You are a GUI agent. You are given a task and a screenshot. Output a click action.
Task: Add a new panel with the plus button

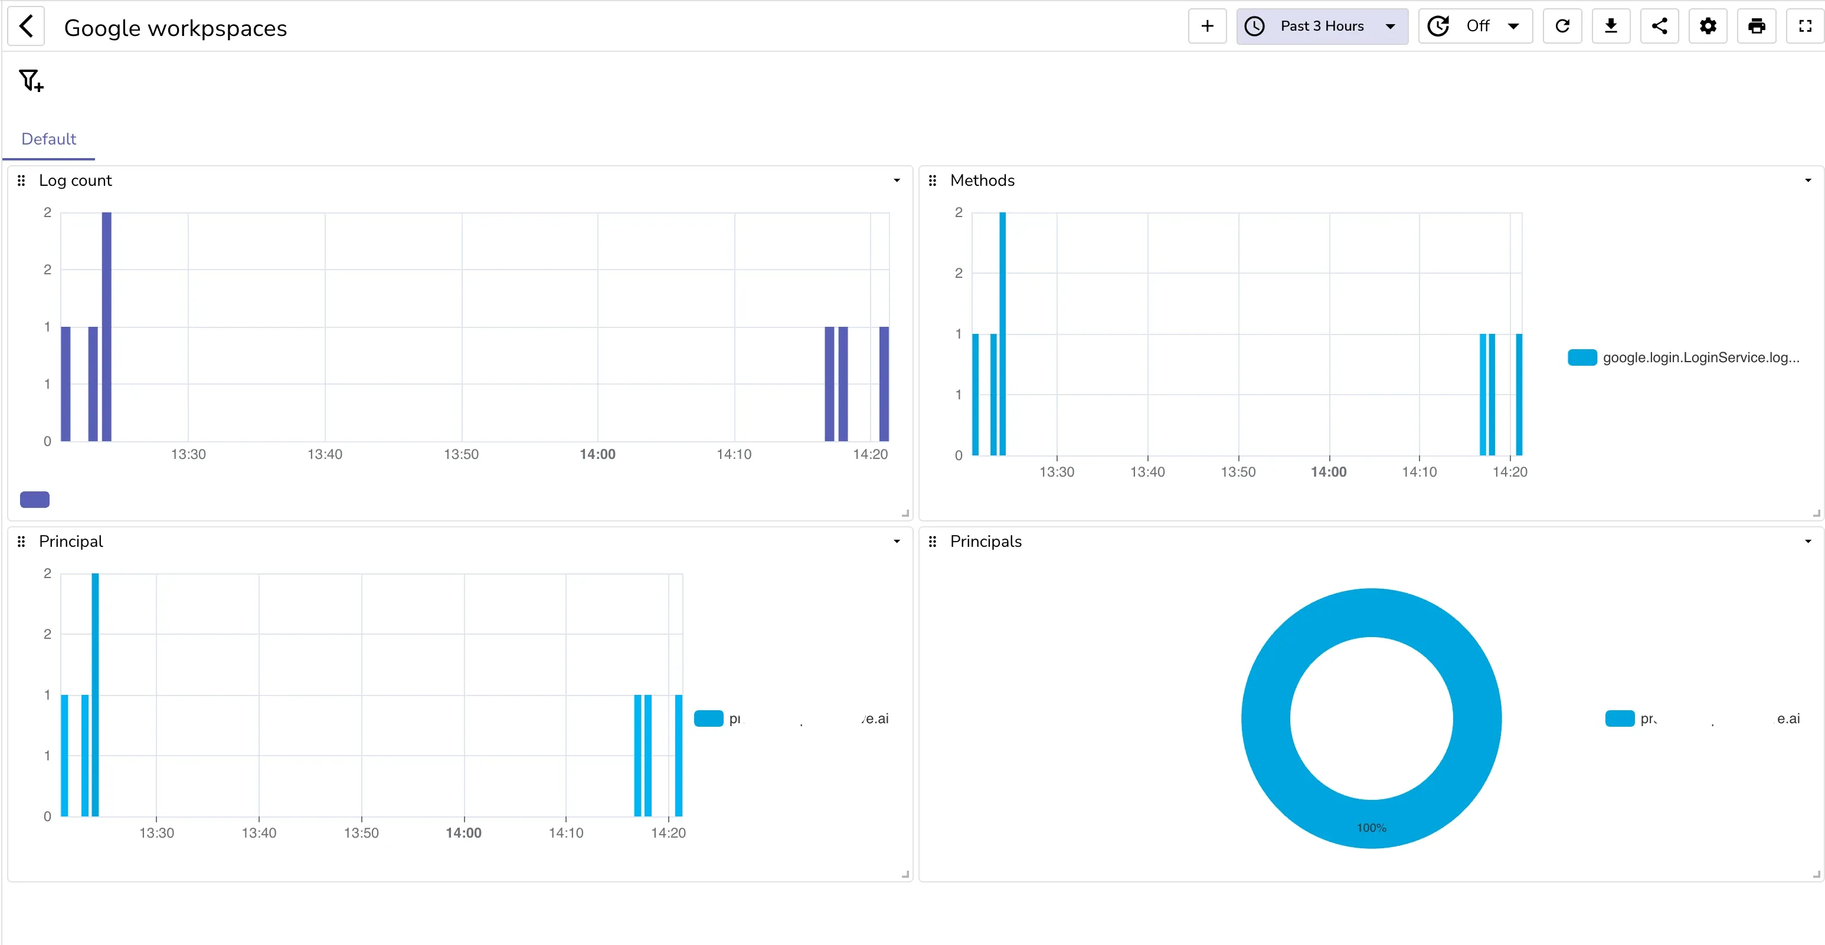[1206, 25]
